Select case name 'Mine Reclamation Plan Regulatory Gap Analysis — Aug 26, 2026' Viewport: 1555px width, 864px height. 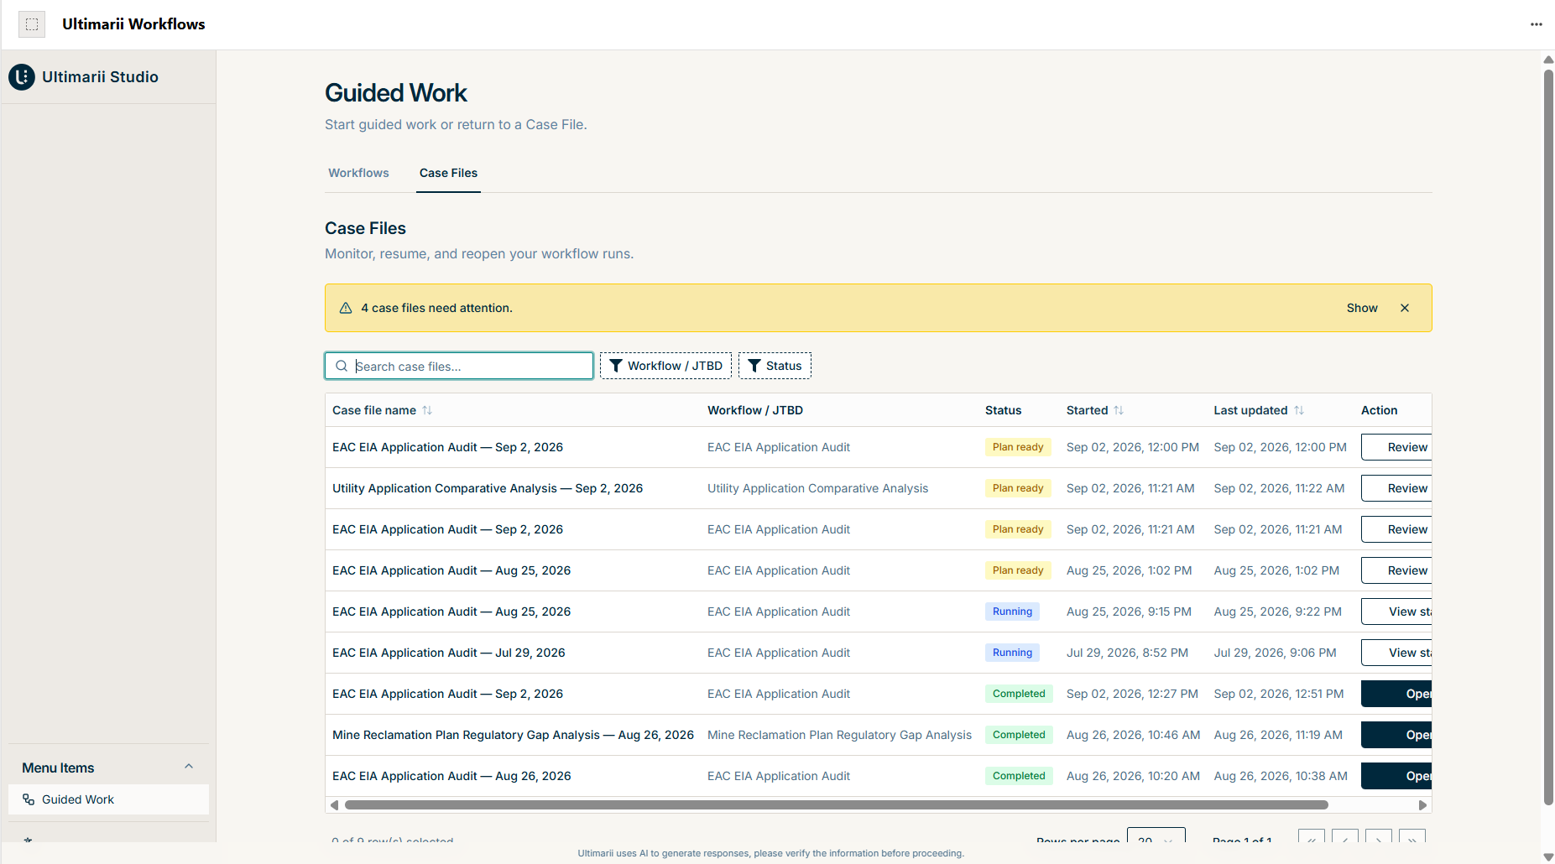(513, 735)
